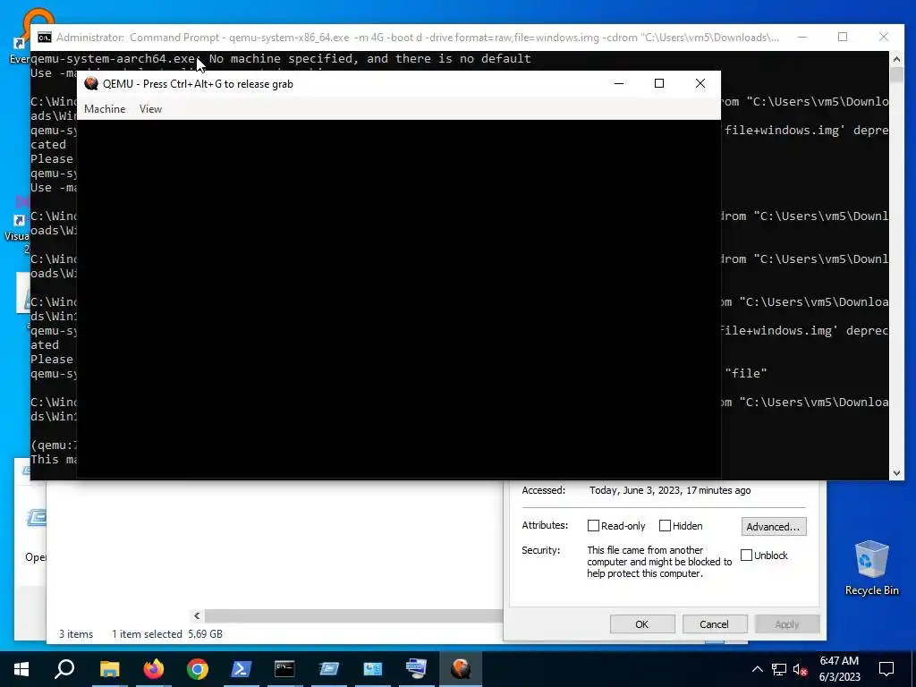Open the Control Panel taskbar icon
916x687 pixels.
(373, 669)
